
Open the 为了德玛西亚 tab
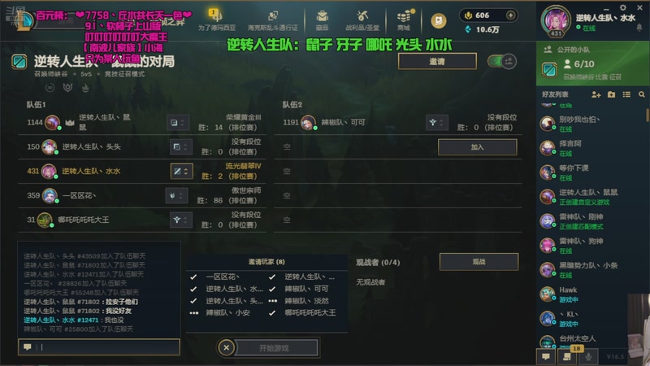(216, 20)
